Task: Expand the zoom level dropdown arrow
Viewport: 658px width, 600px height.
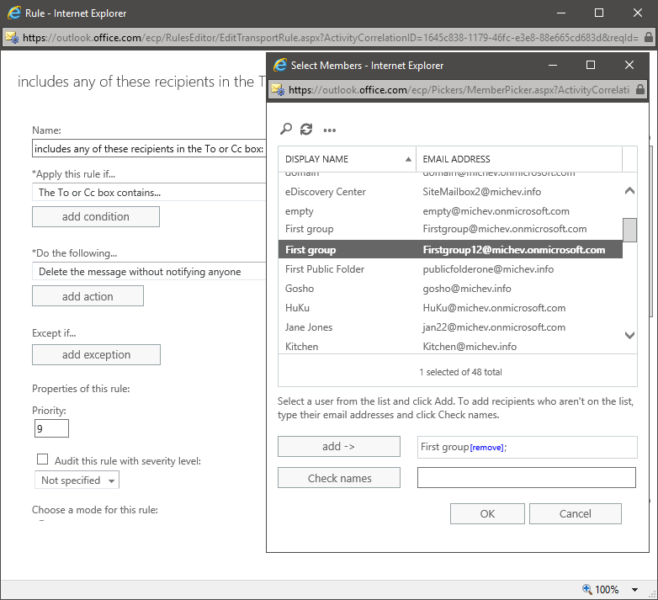Action: 634,590
